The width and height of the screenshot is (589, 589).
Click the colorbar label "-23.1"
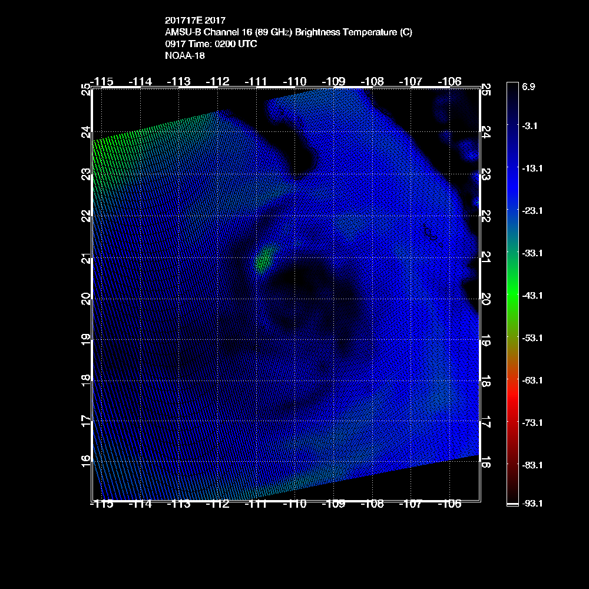532,211
